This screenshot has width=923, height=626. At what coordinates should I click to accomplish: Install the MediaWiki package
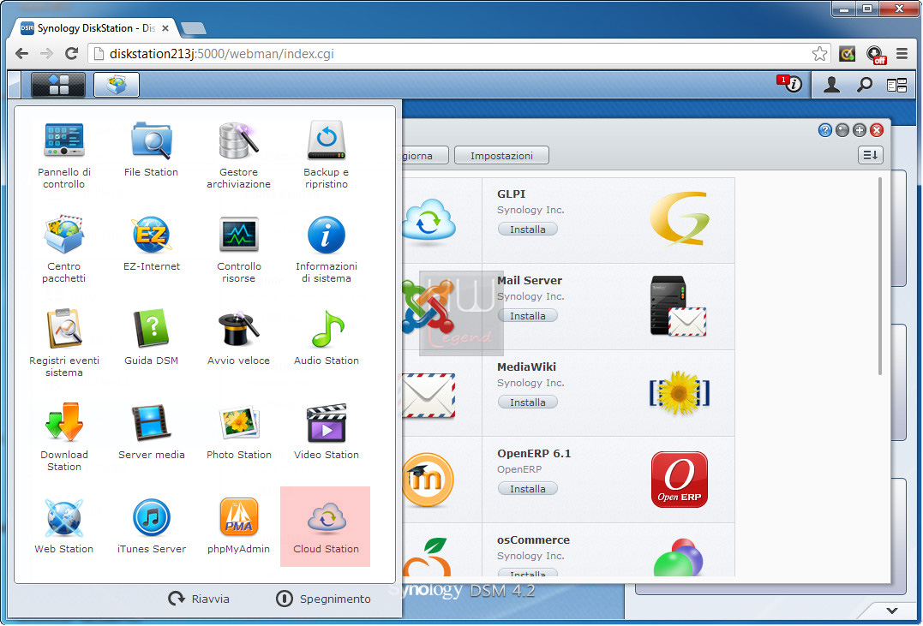pyautogui.click(x=527, y=402)
